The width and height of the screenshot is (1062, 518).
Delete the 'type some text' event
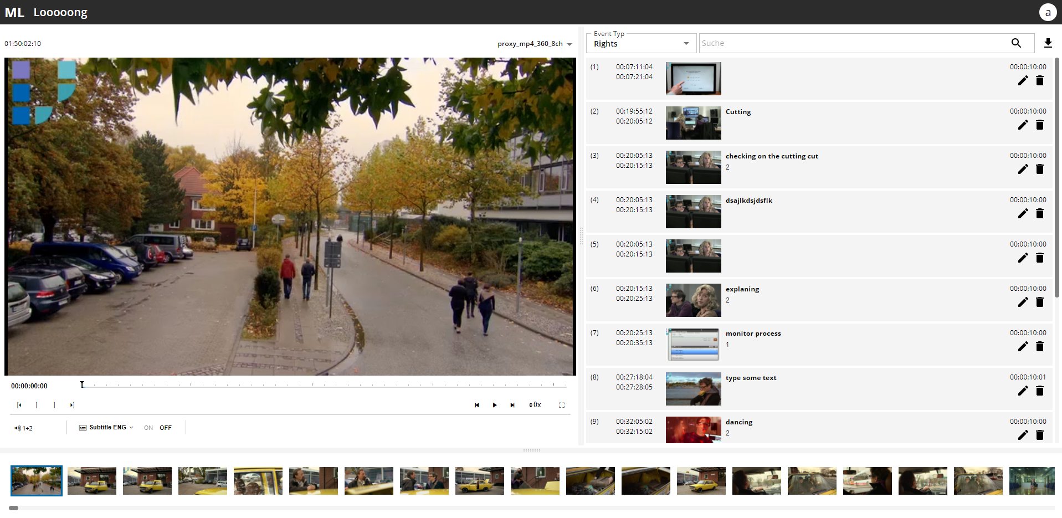[x=1040, y=391]
